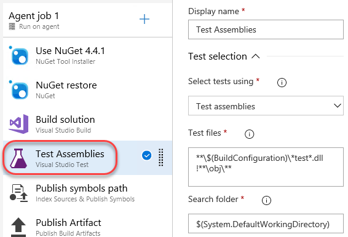Click inside the Test files textbox
The image size is (348, 237).
tap(266, 167)
